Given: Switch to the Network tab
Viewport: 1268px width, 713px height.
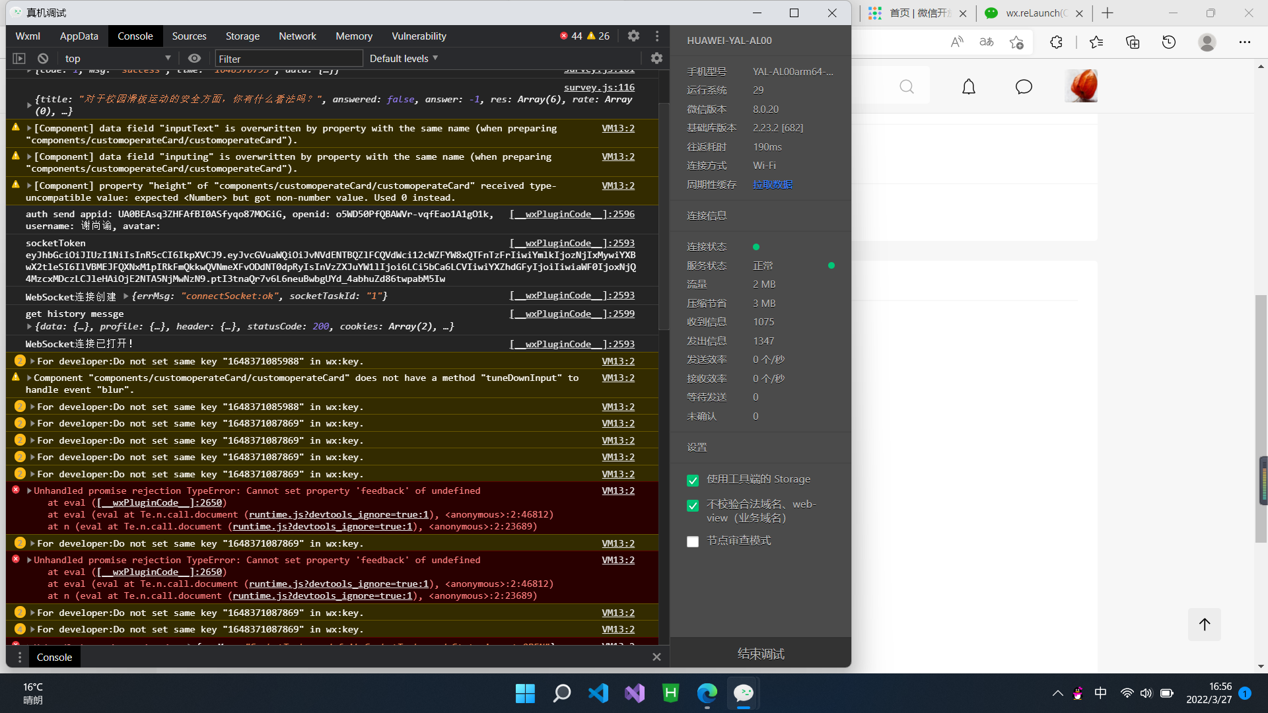Looking at the screenshot, I should click(x=297, y=36).
